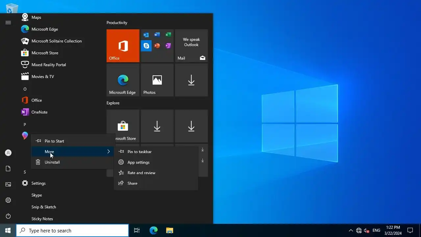Open the Photos tile
Screen dimensions: 421x237
pos(157,80)
